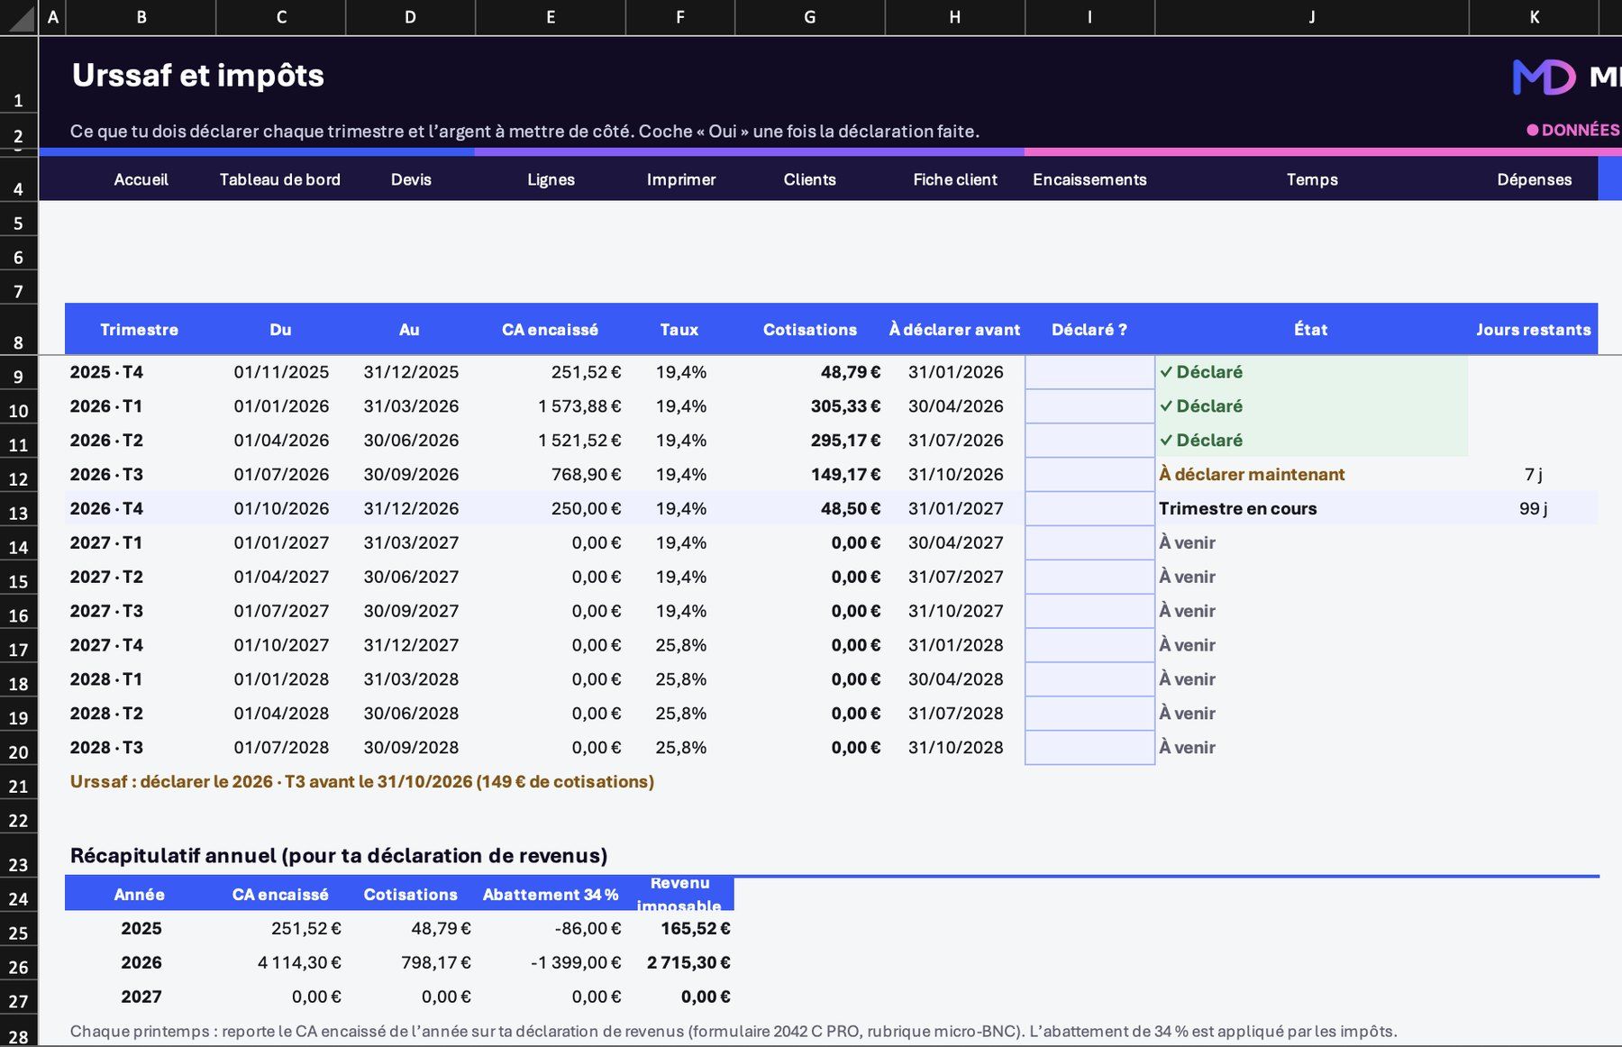Viewport: 1622px width, 1047px height.
Task: Open the Déclaré ? cell for 2026 · T4
Action: tap(1089, 509)
